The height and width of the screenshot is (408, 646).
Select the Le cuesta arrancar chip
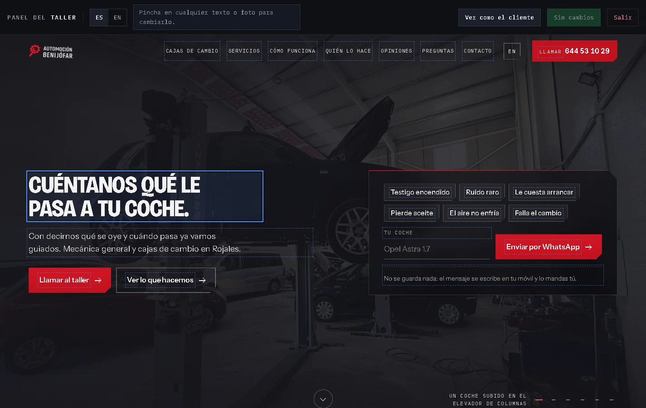pos(544,192)
